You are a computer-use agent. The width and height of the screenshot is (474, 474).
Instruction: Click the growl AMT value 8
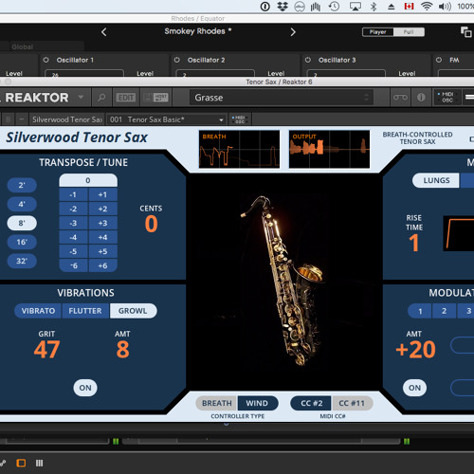click(122, 350)
